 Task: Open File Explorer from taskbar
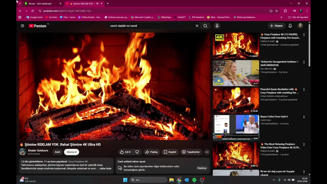pyautogui.click(x=171, y=180)
